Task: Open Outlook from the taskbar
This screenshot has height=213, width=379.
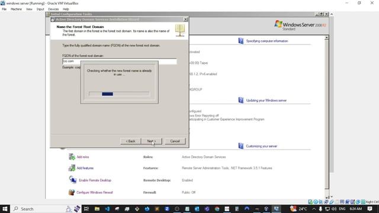Action: pyautogui.click(x=197, y=209)
